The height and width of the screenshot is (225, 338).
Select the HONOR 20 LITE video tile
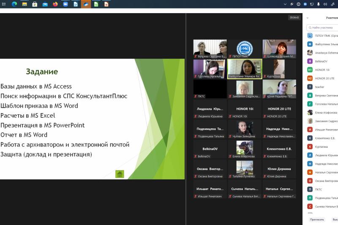[x=279, y=109]
